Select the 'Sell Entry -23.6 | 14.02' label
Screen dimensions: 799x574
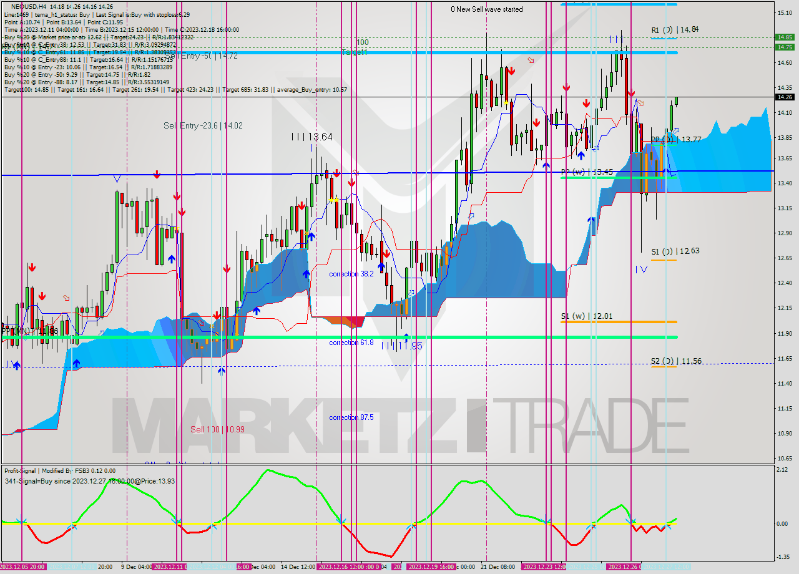click(x=203, y=125)
